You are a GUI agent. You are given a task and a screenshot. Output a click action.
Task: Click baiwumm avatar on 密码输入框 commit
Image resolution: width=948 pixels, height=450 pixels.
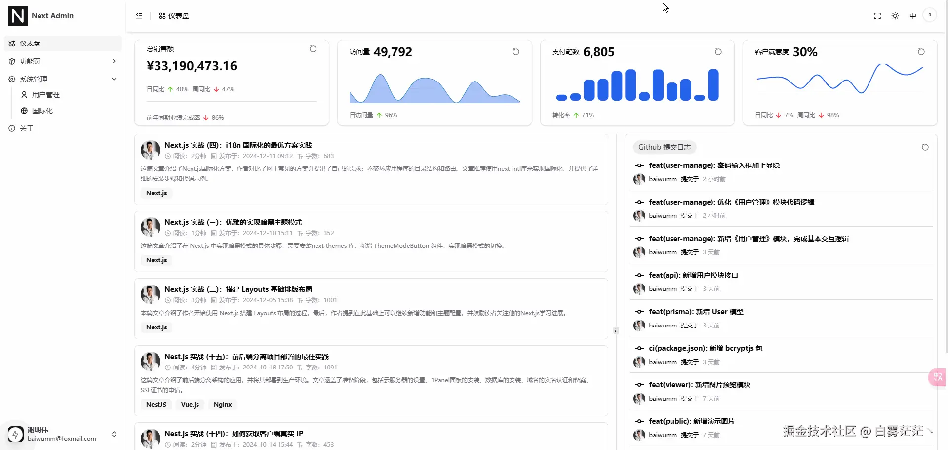coord(639,179)
